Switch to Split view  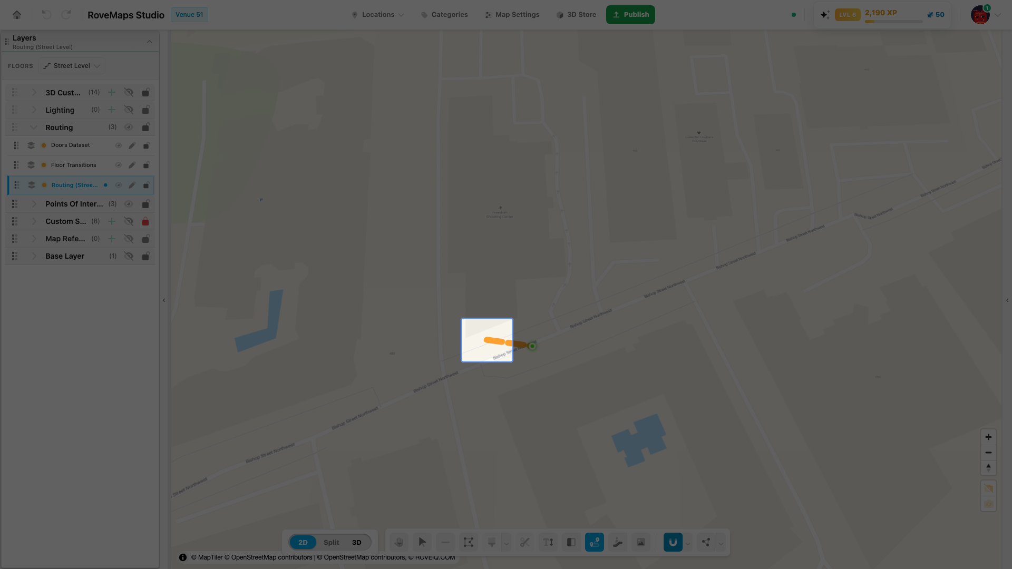point(332,543)
